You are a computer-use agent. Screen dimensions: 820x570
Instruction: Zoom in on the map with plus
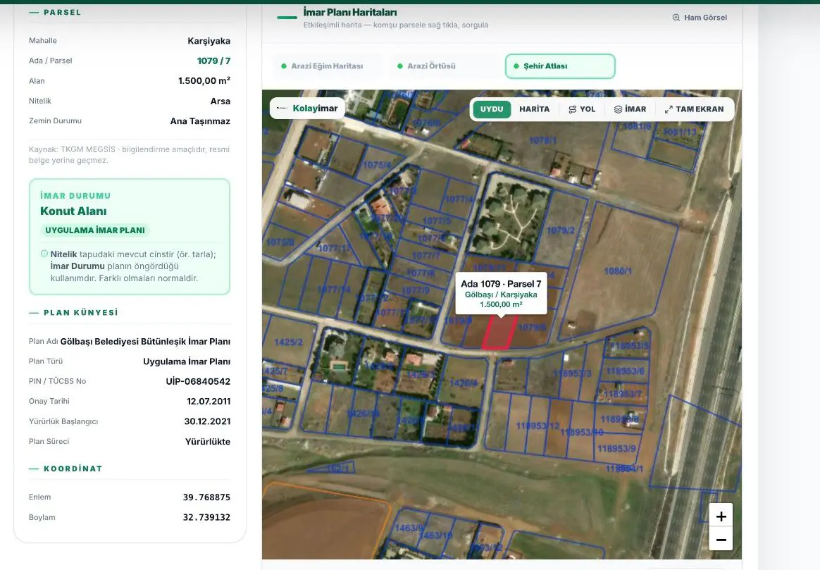click(721, 516)
